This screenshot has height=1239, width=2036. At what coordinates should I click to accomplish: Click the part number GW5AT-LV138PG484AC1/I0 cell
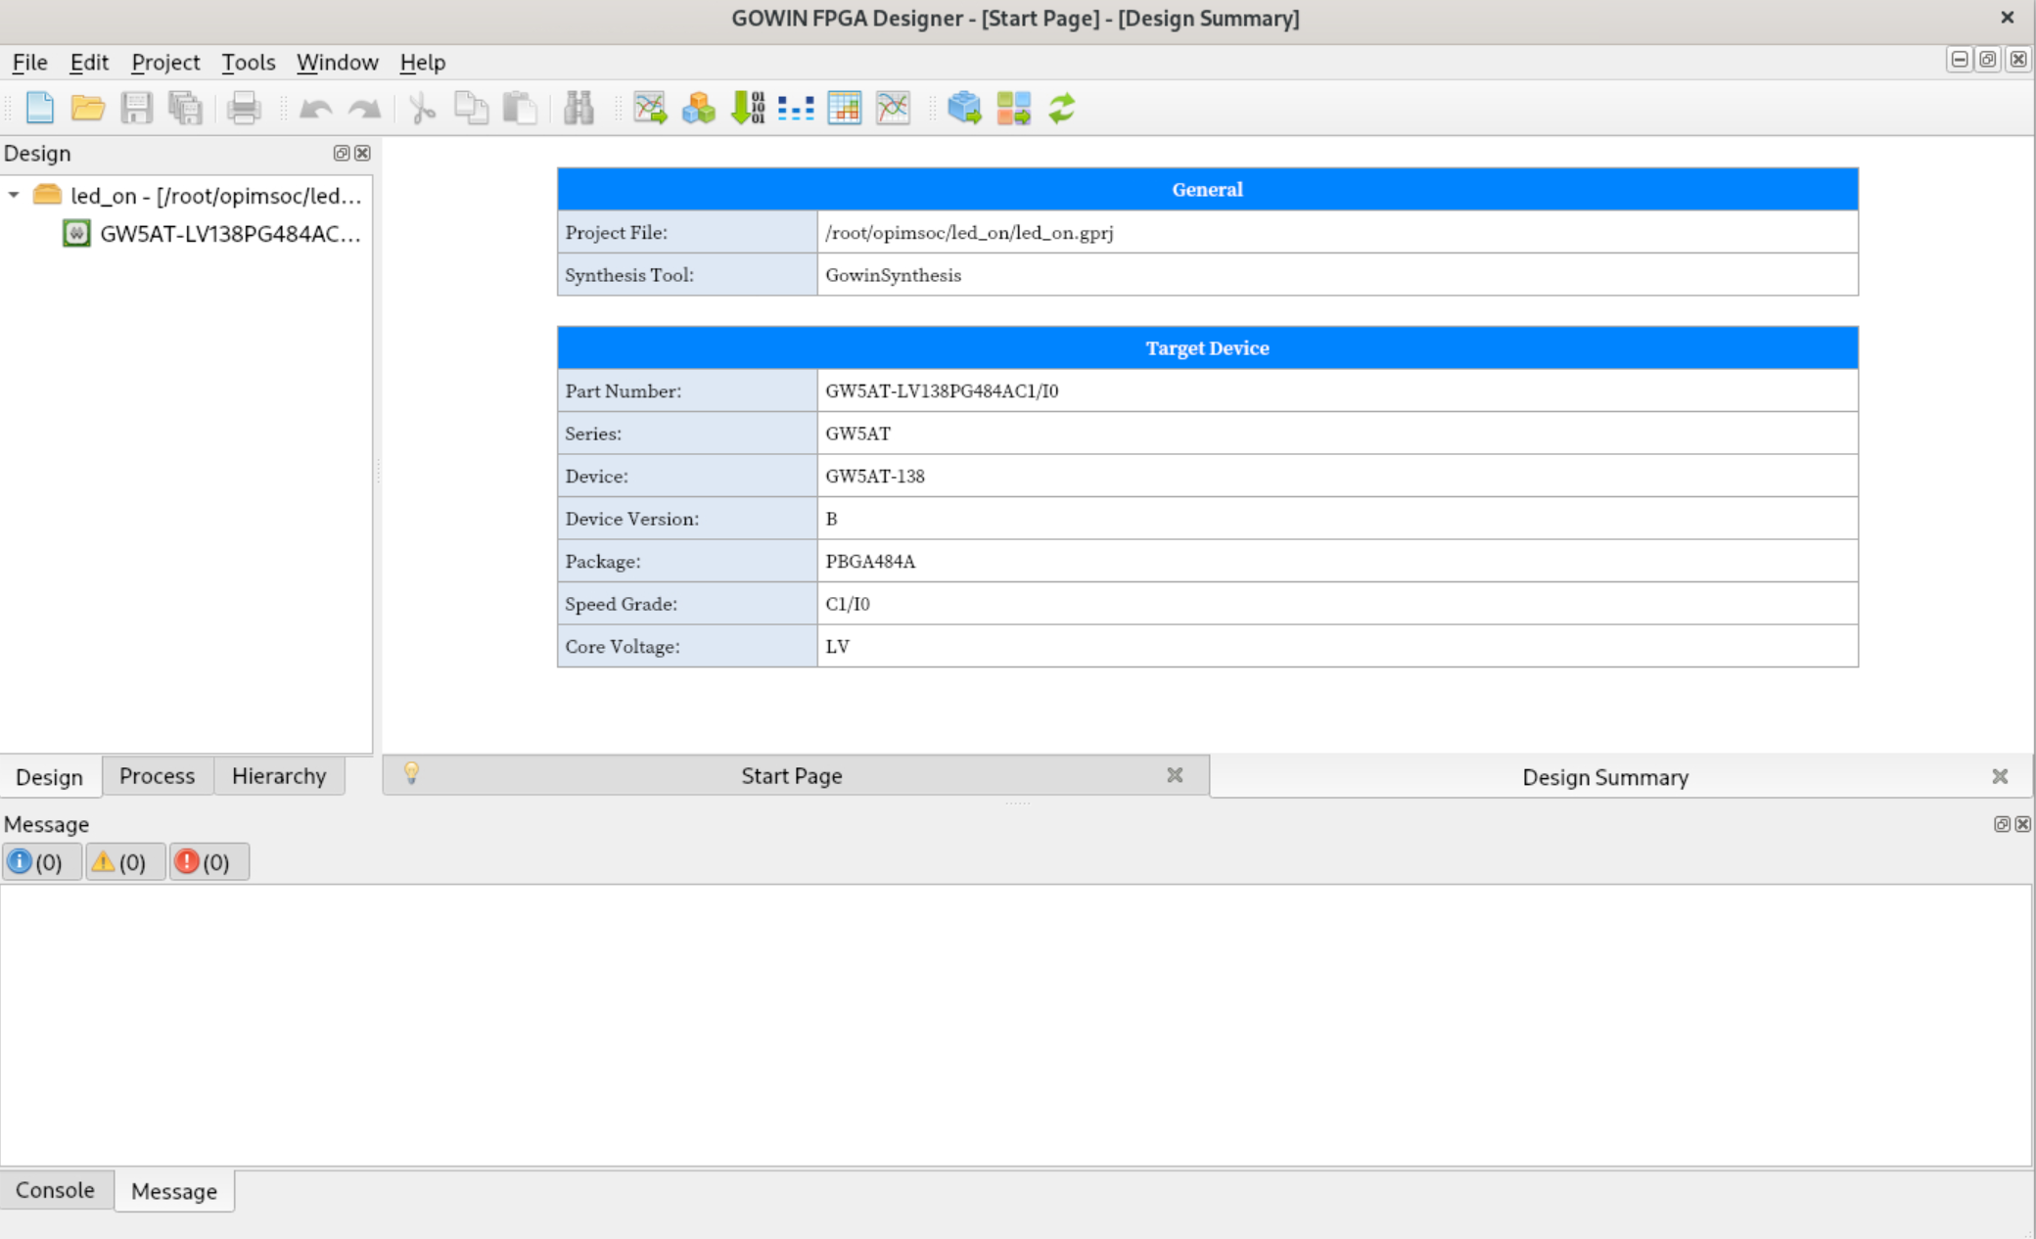pyautogui.click(x=1337, y=390)
